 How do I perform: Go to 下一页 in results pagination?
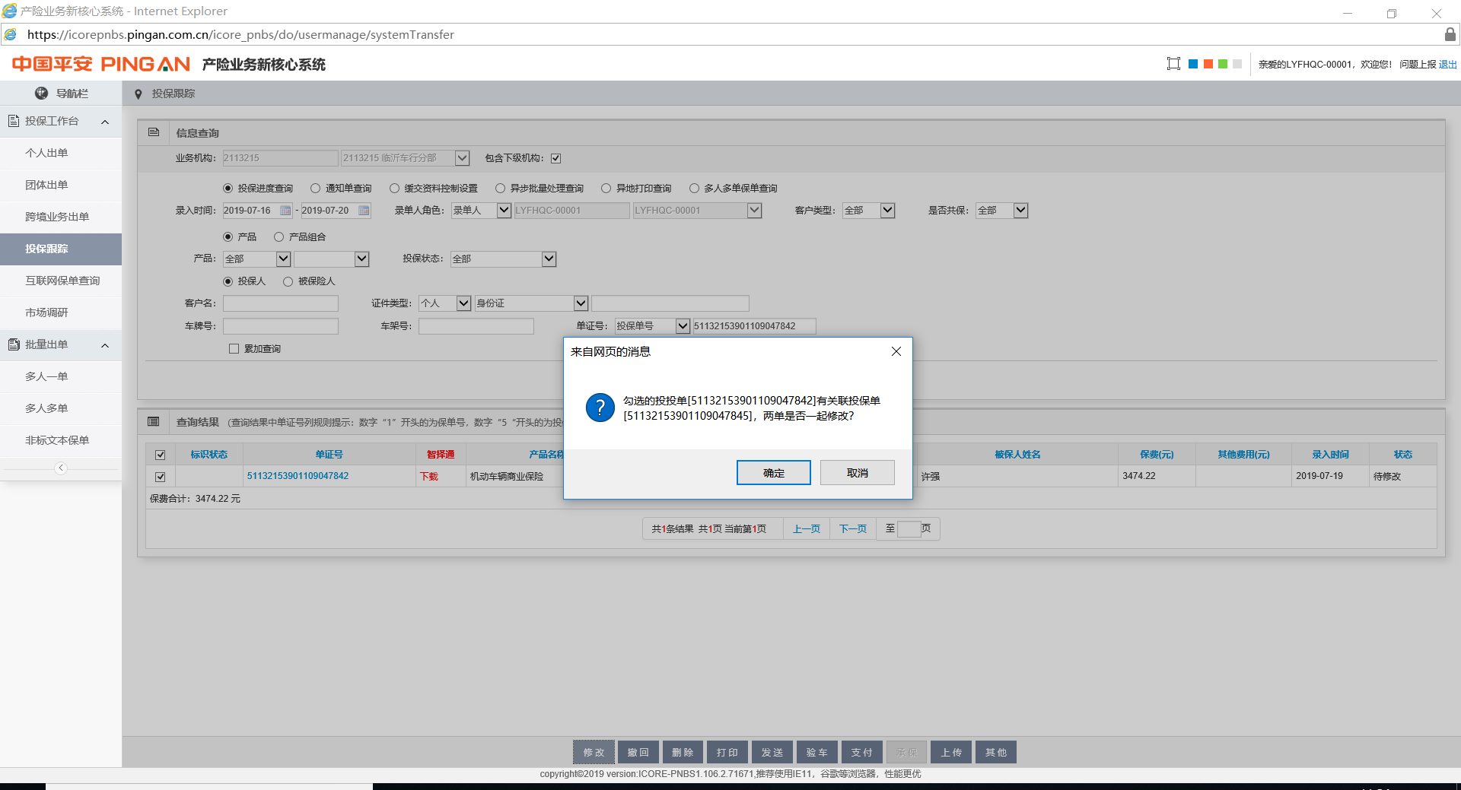coord(853,529)
